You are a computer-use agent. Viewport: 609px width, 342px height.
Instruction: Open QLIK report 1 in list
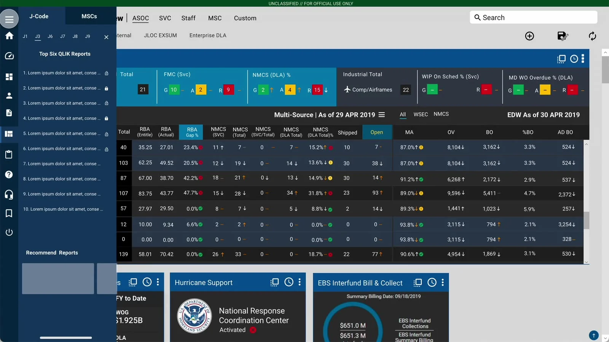click(62, 73)
